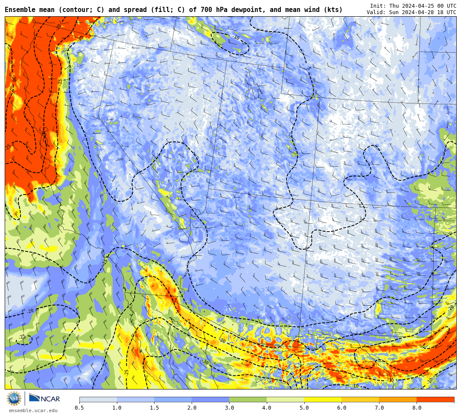Click the NSF logo
The image size is (461, 416).
tap(14, 398)
